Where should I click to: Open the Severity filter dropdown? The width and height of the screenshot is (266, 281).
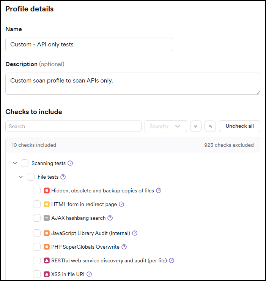(165, 126)
